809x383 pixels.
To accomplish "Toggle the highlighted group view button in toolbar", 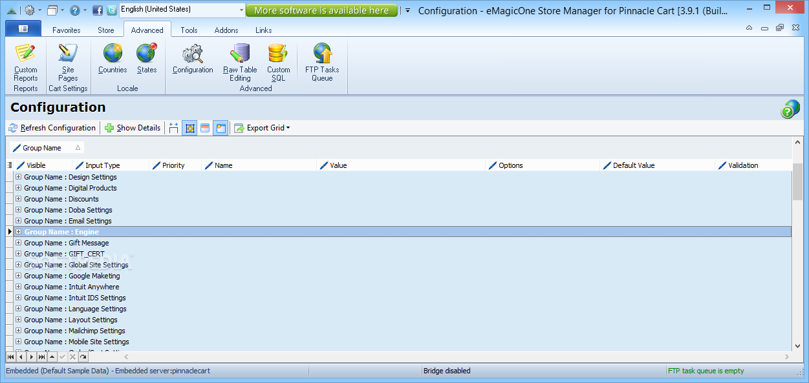I will click(x=189, y=128).
